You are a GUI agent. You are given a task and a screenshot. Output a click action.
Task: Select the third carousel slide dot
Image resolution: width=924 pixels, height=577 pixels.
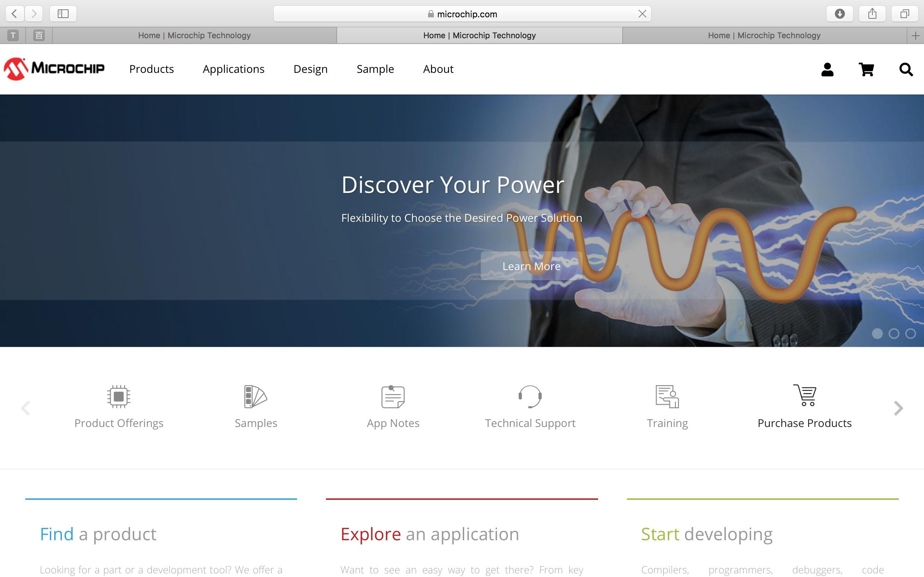click(x=911, y=334)
